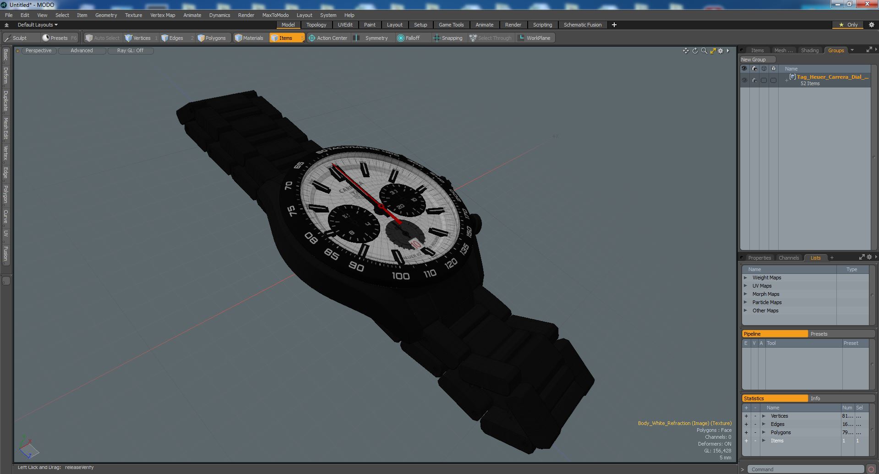Switch to the UVEdit layout tab
879x474 pixels.
click(345, 25)
